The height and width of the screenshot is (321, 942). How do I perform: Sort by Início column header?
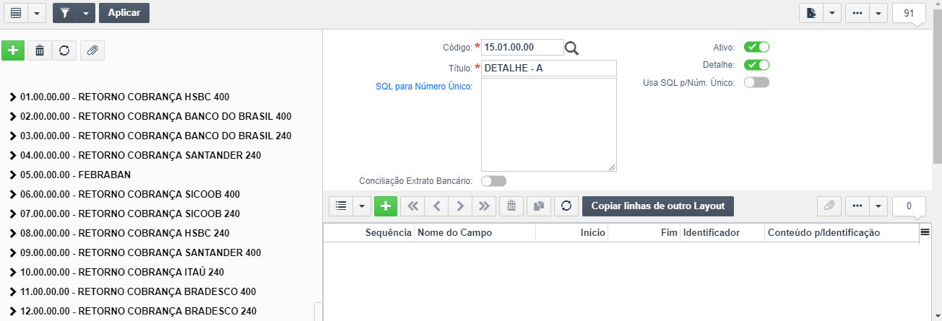coord(571,232)
